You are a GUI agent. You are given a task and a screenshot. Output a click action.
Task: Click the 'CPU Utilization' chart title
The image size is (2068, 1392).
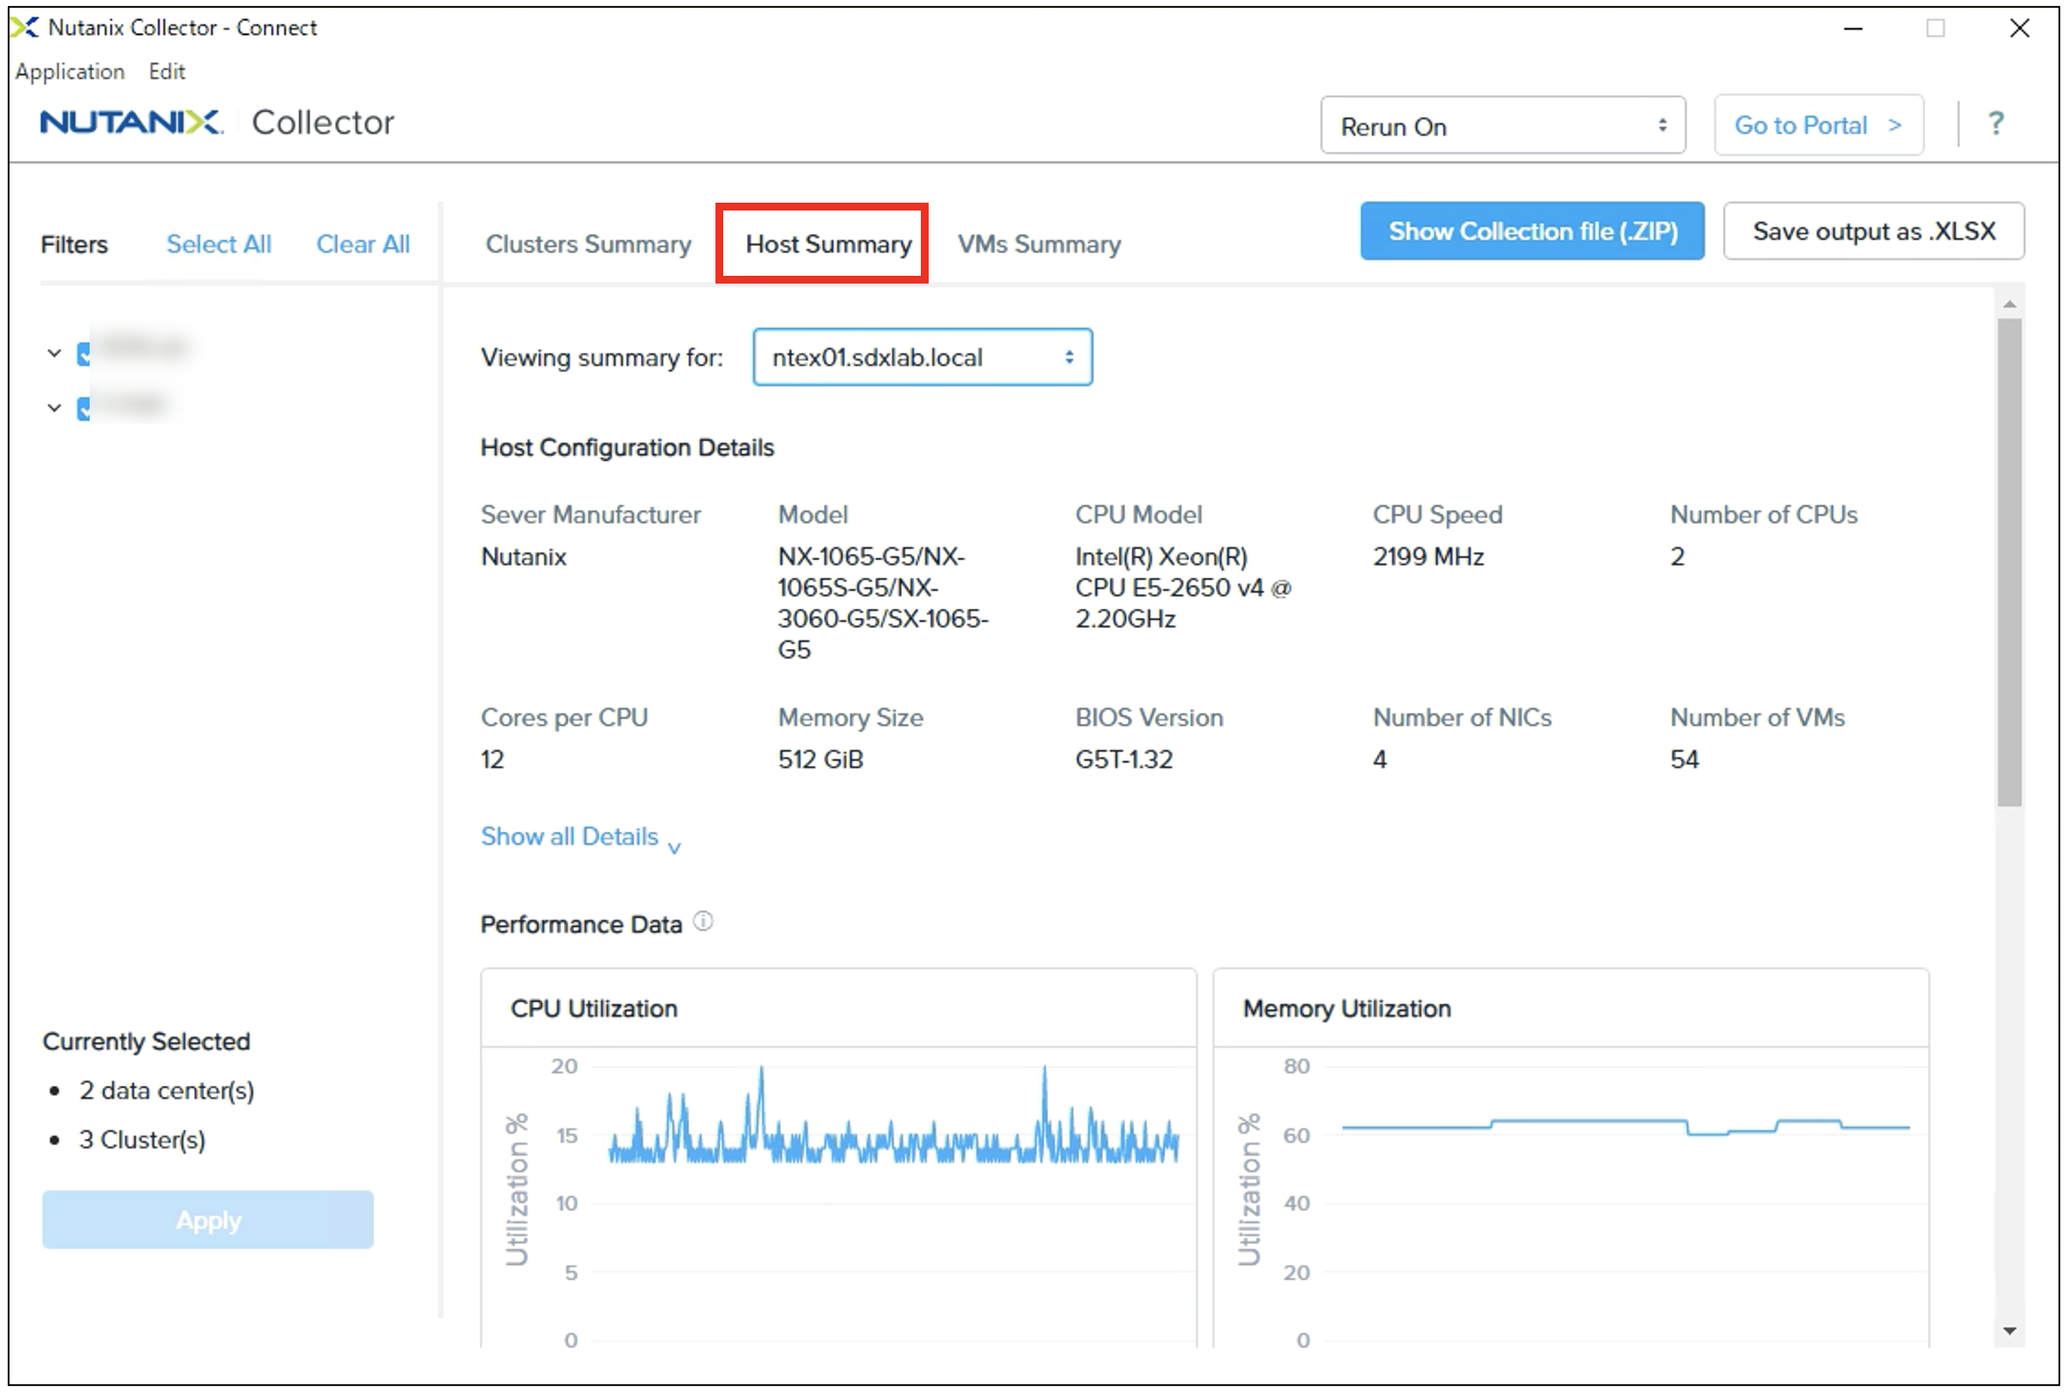click(593, 1008)
